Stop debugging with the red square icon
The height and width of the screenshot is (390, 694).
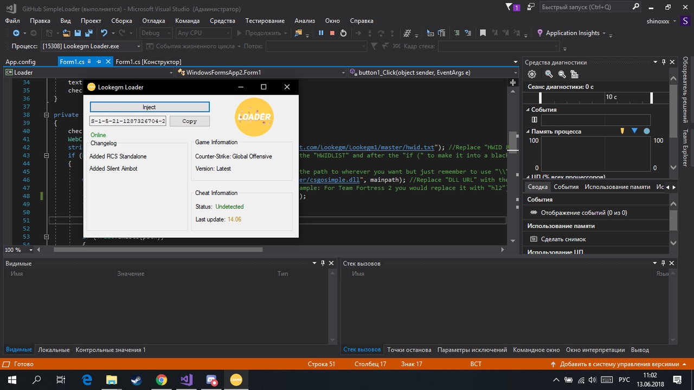(x=332, y=33)
